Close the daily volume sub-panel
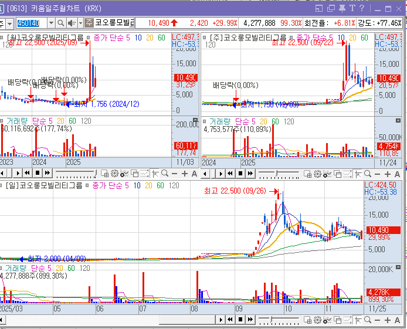 (x=398, y=267)
